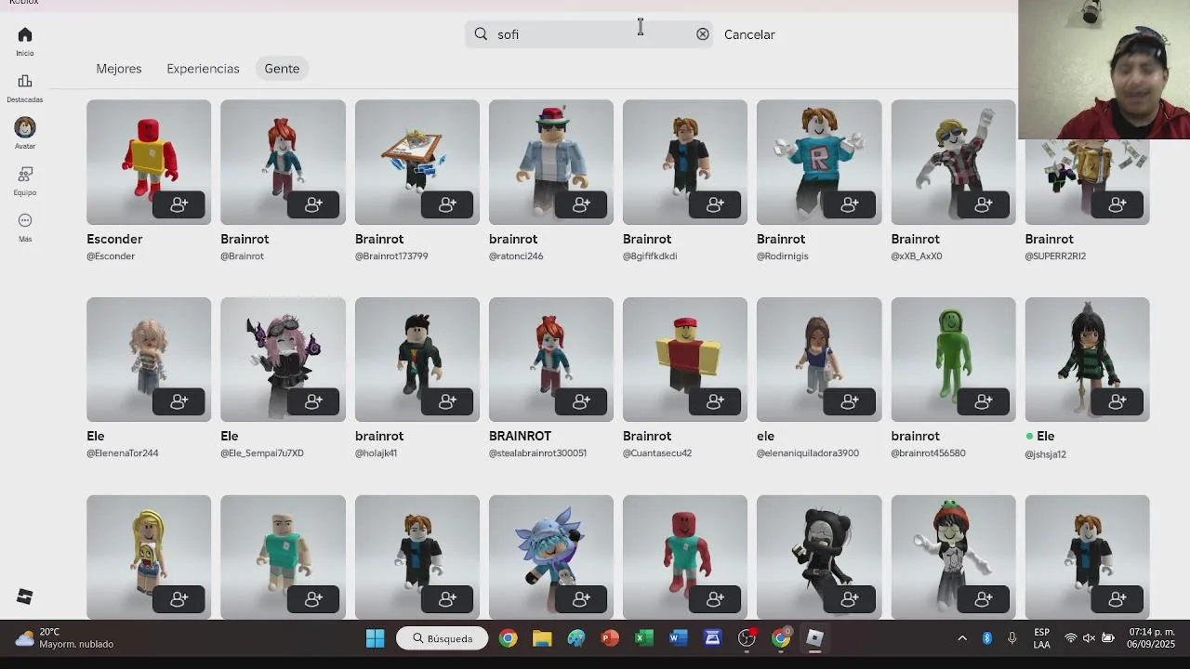Open the online user Ele with green dot

[1045, 436]
